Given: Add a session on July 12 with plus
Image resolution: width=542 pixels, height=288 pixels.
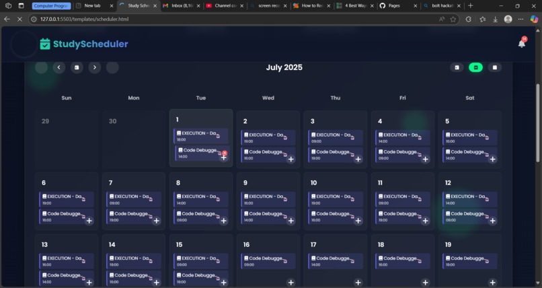Looking at the screenshot, I should point(492,221).
